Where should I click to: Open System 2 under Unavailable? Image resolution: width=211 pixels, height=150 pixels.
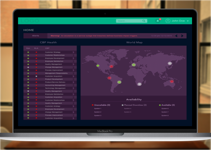click(x=98, y=112)
